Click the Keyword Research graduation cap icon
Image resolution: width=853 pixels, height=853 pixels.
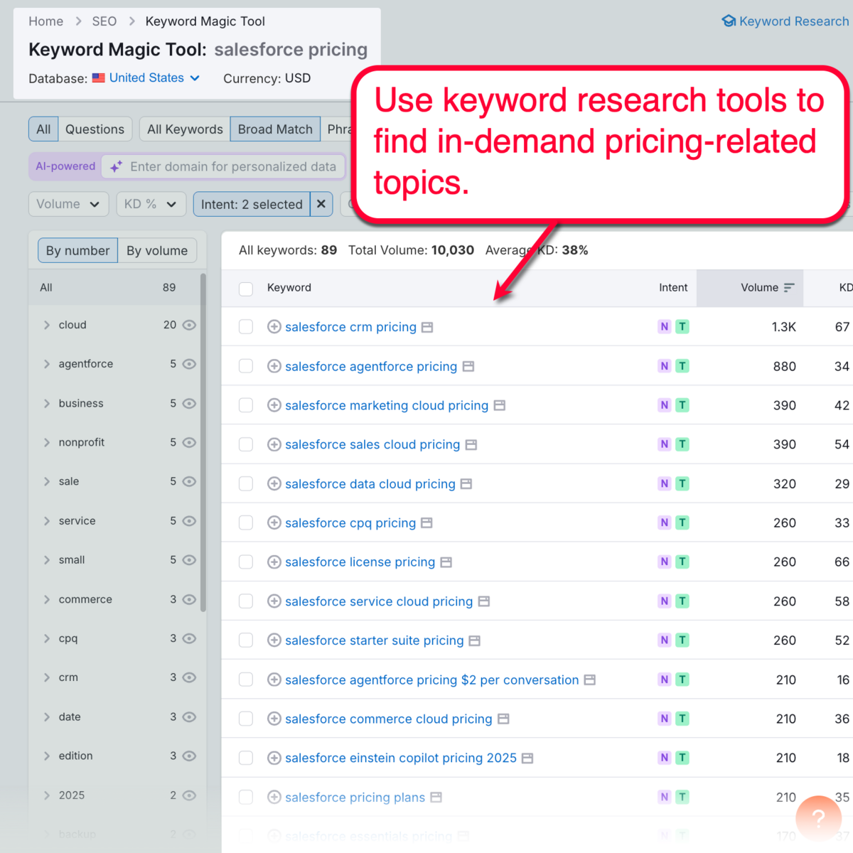[729, 21]
